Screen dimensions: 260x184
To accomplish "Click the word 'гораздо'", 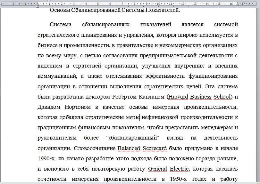I will point(205,159).
